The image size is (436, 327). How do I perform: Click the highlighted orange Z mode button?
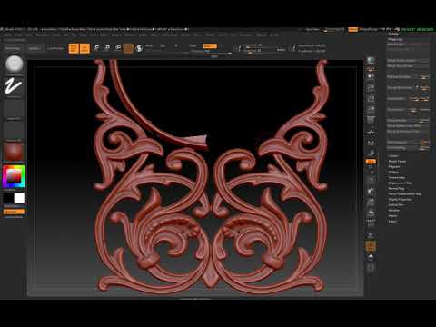210,46
